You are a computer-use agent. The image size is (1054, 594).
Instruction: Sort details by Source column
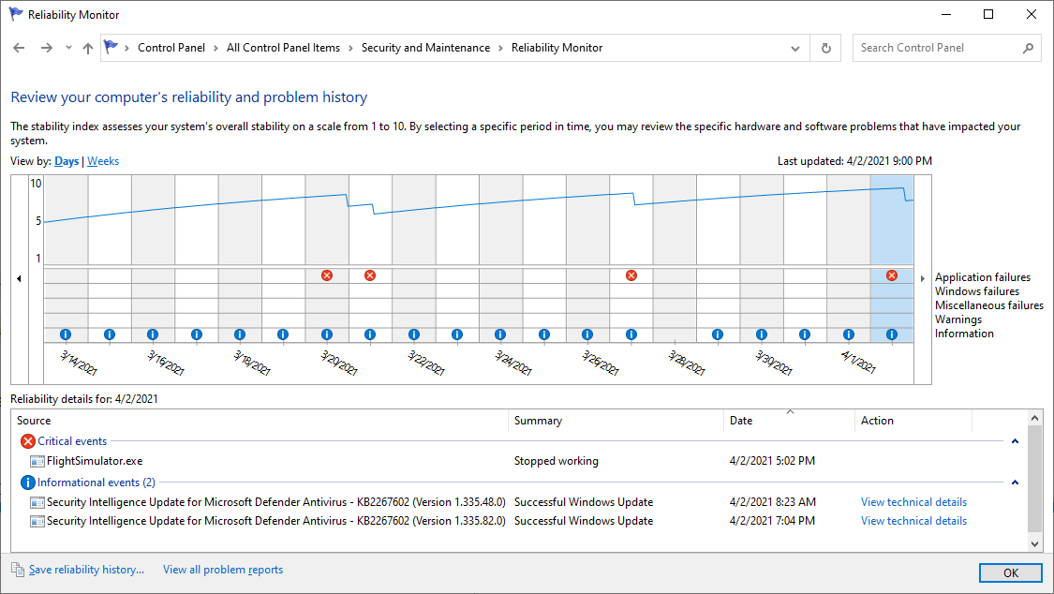click(260, 421)
